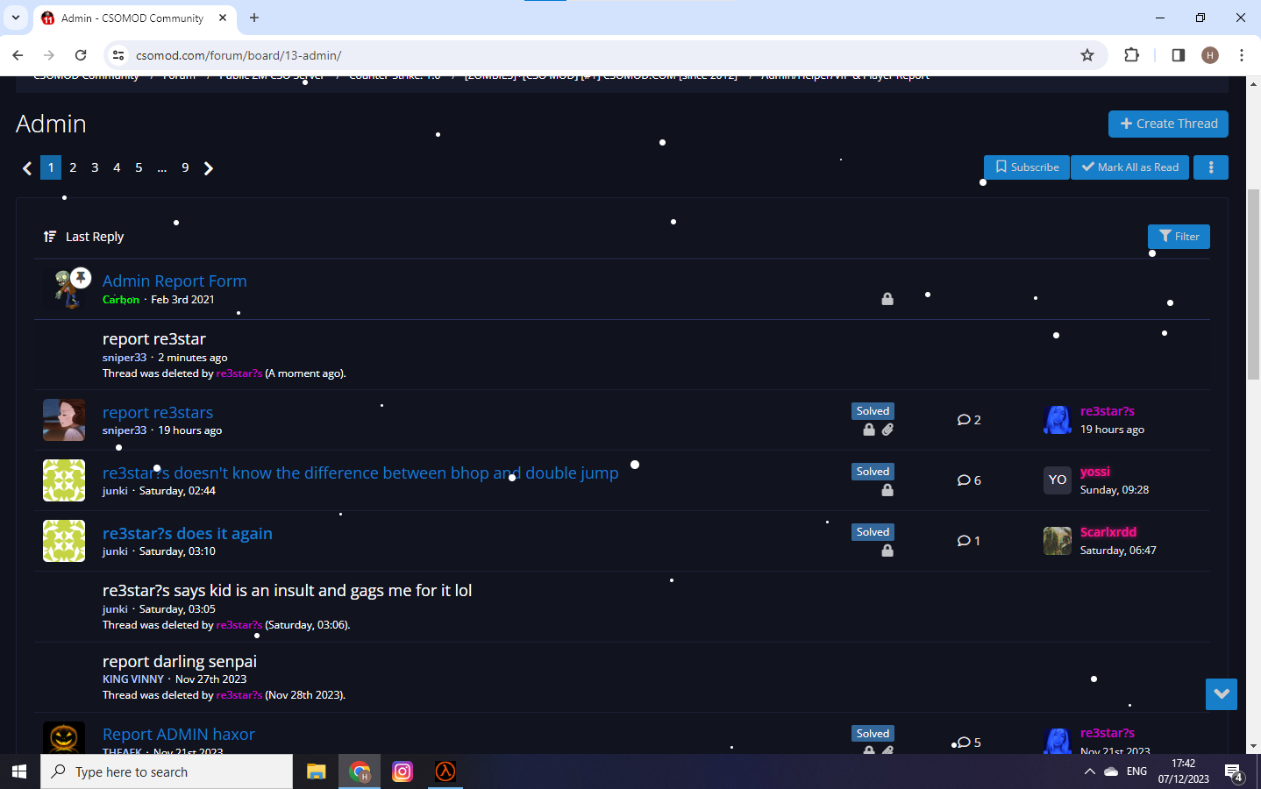The width and height of the screenshot is (1261, 789).
Task: Click the scroll-down chevron button
Action: (x=1221, y=693)
